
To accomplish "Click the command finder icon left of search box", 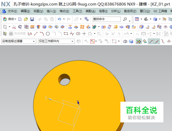I will click(x=87, y=19).
